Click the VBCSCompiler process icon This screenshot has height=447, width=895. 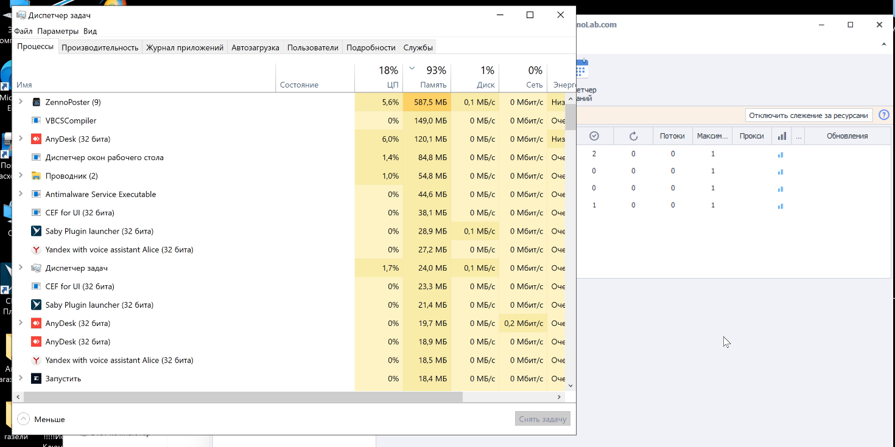tap(36, 120)
